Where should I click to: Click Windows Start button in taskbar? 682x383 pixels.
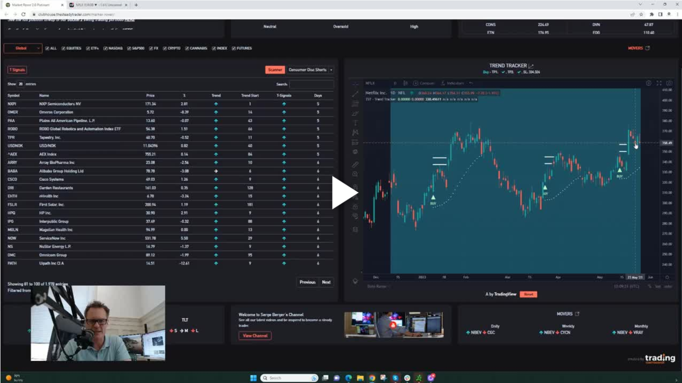click(253, 378)
